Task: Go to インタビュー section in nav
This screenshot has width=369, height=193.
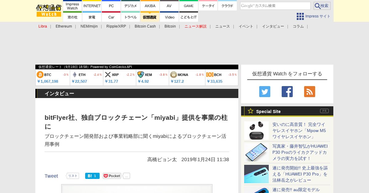Action: click(273, 26)
